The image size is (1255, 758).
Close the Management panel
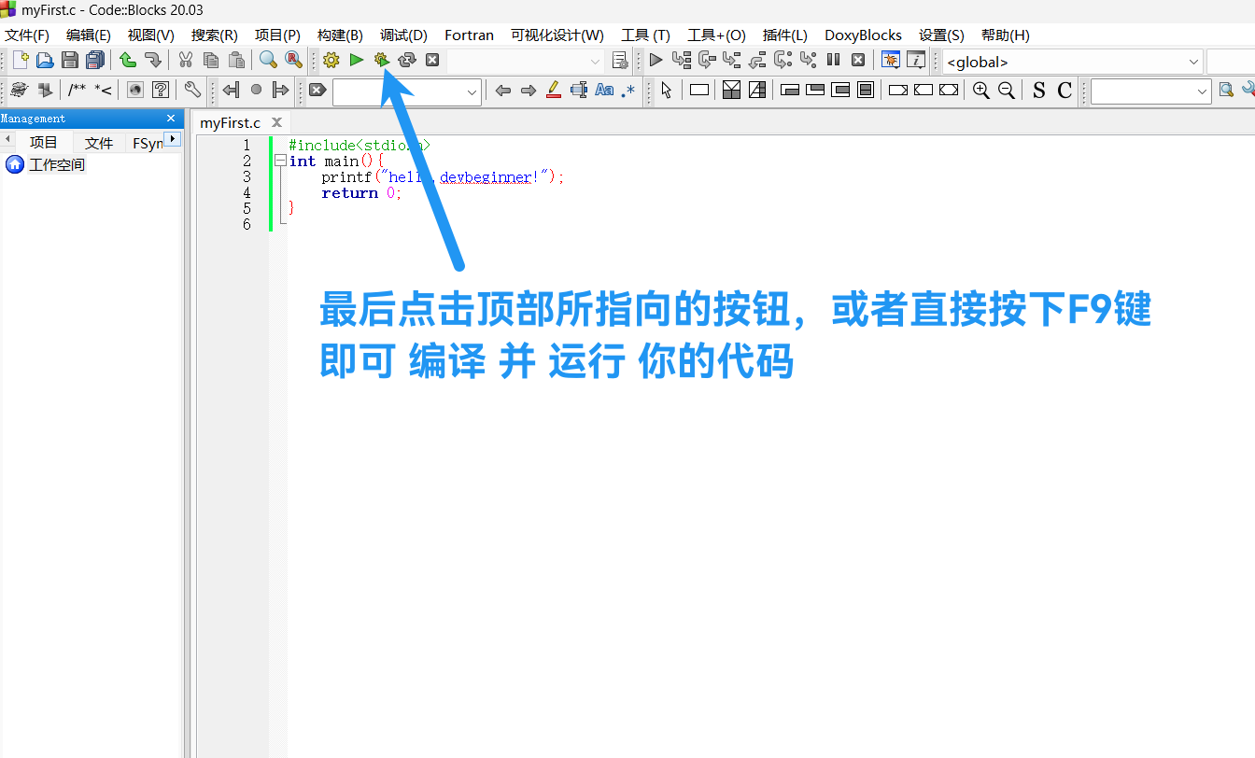[x=171, y=119]
